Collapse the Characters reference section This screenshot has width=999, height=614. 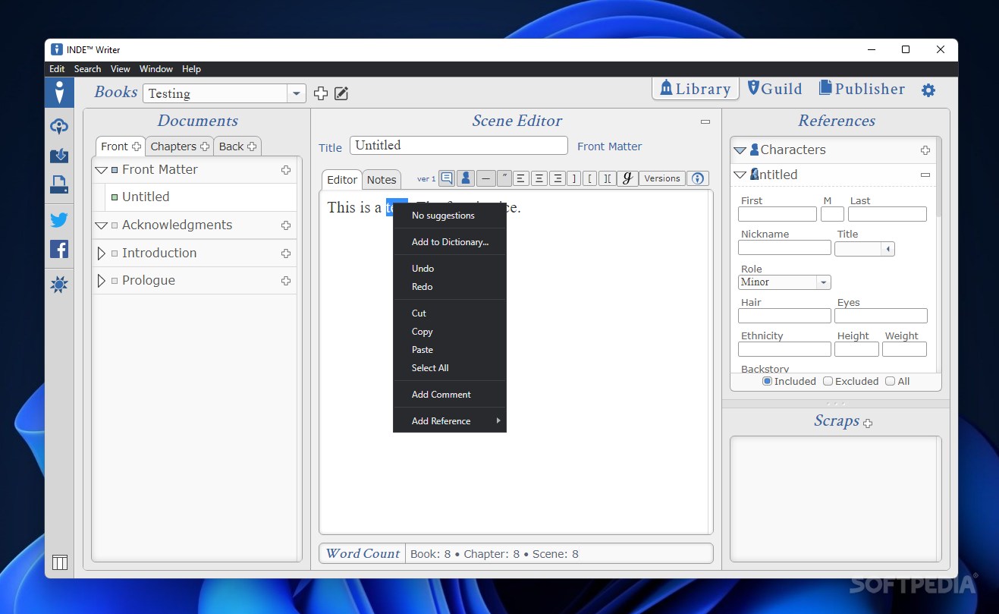pos(740,150)
